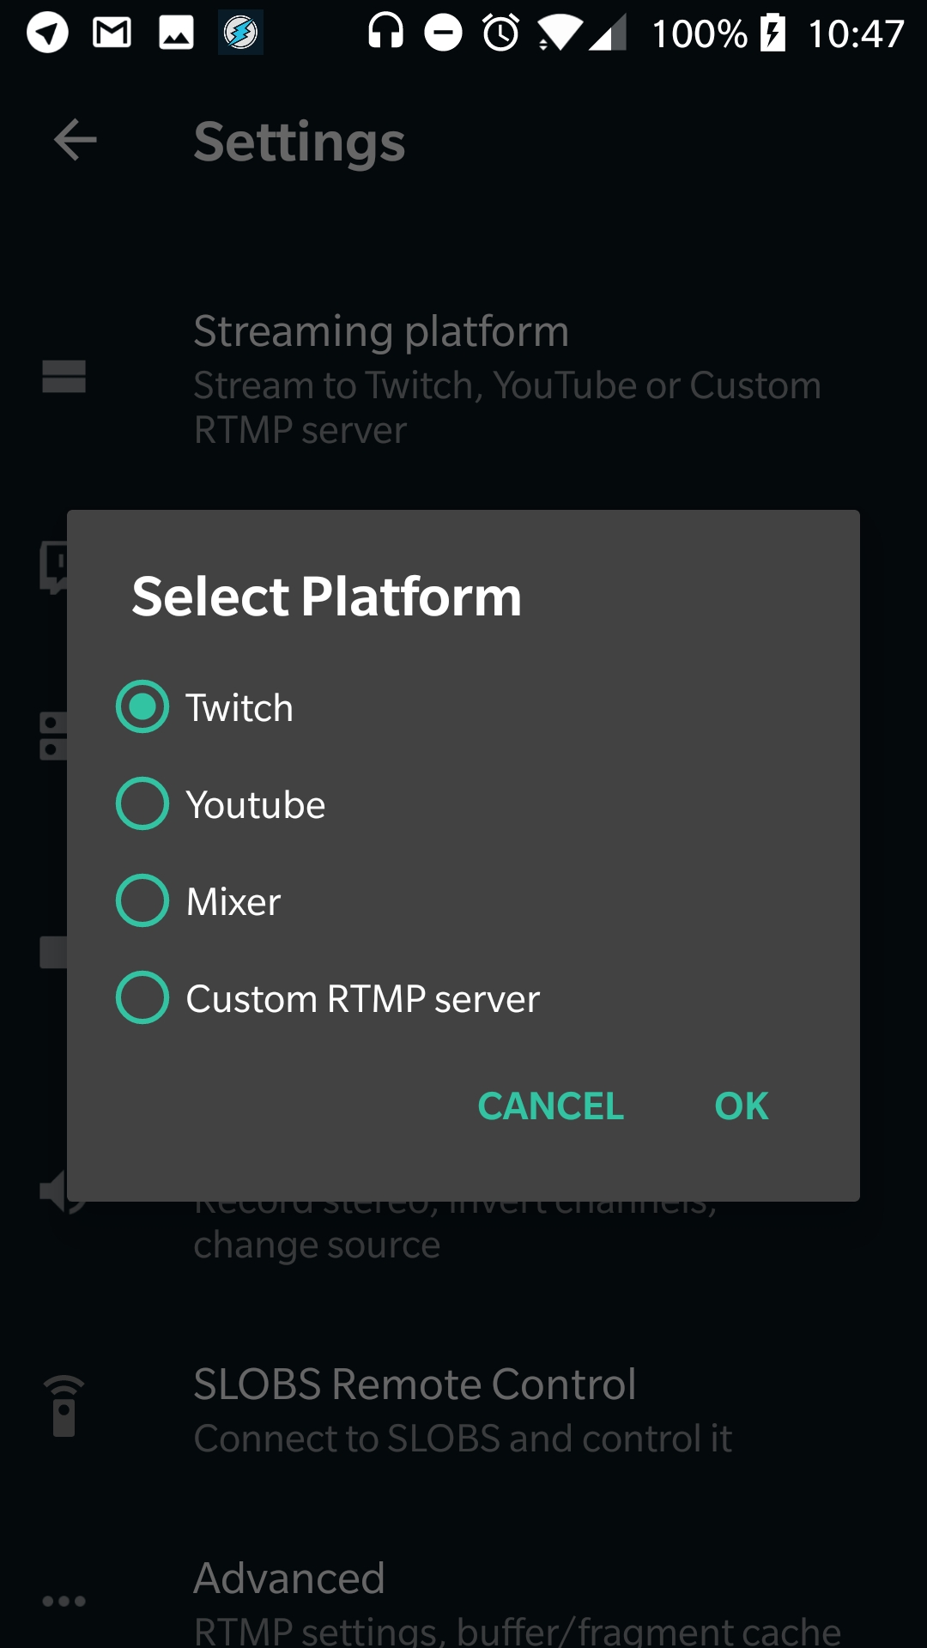Tap the lightning app notification icon
This screenshot has height=1648, width=927.
pos(240,33)
